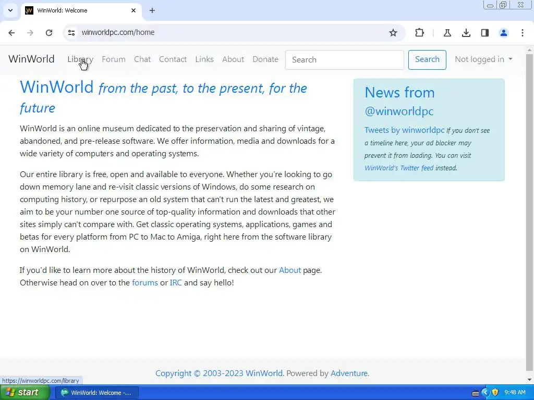This screenshot has height=400, width=534.
Task: Click inside the site Search field
Action: click(x=344, y=60)
